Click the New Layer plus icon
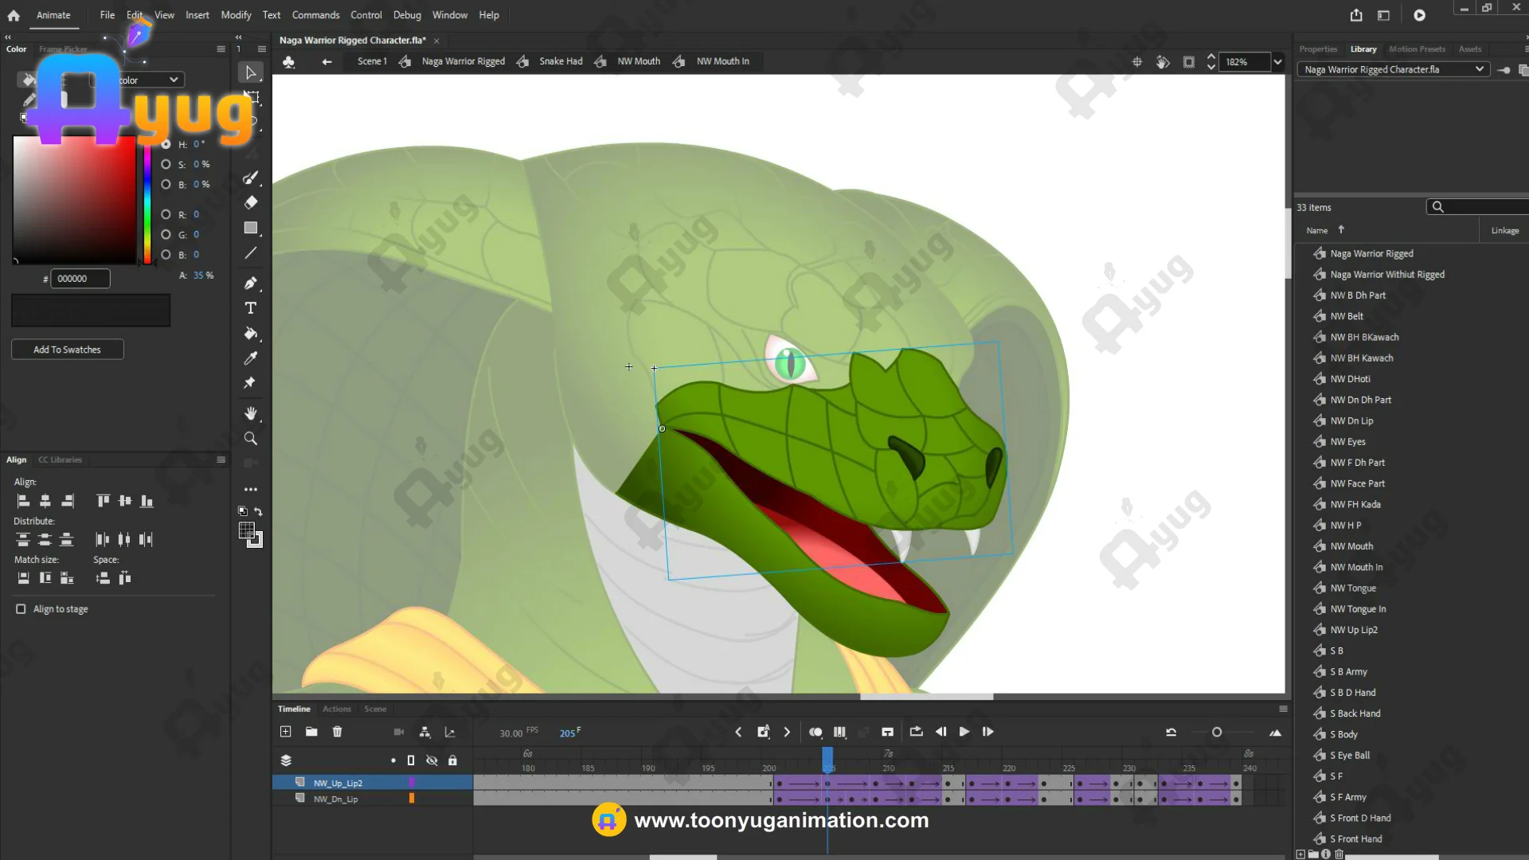 coord(286,732)
